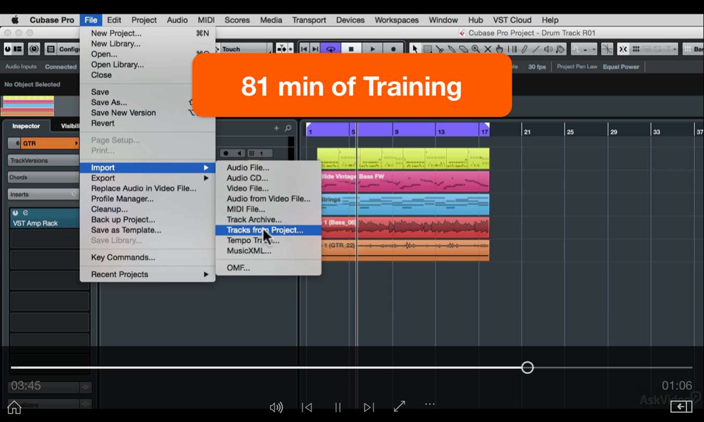This screenshot has width=704, height=422.
Task: Click the Add Track plus icon
Action: pyautogui.click(x=276, y=128)
